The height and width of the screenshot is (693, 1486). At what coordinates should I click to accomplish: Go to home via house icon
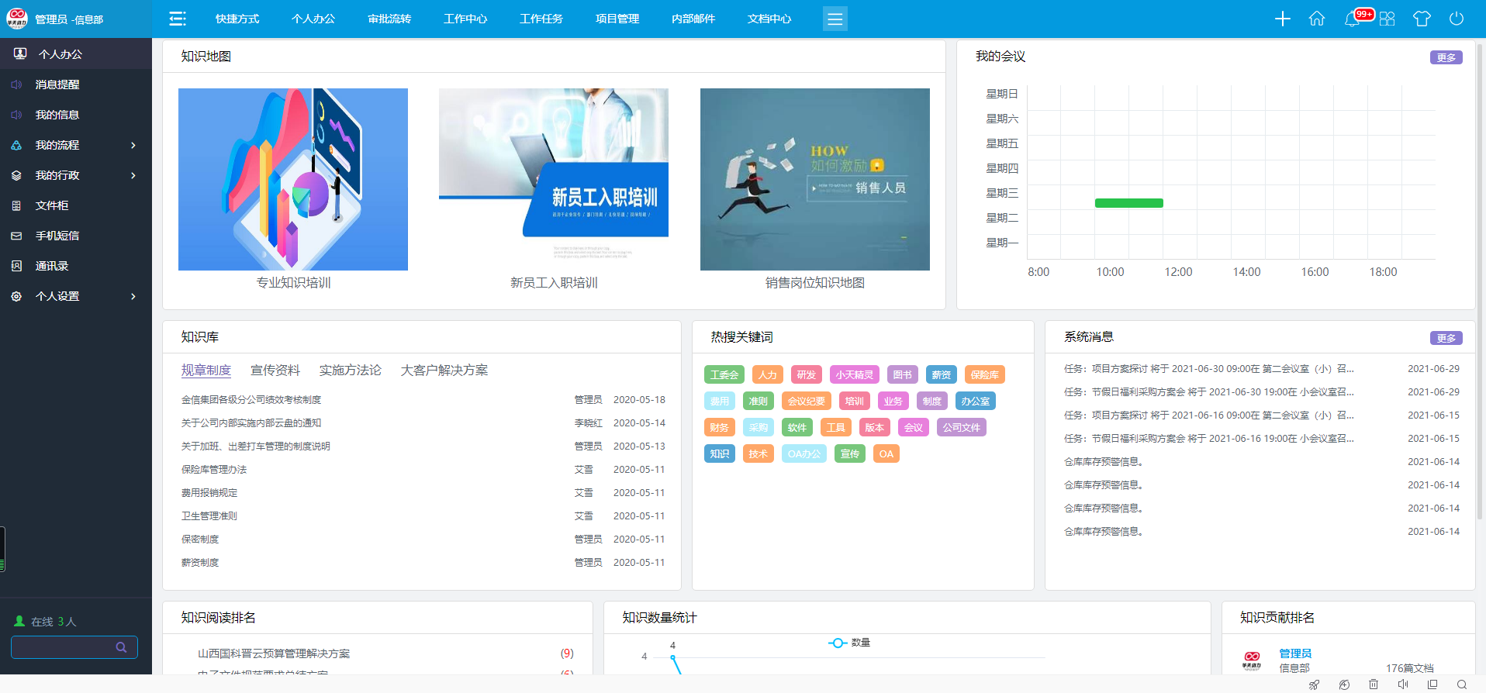pyautogui.click(x=1316, y=19)
